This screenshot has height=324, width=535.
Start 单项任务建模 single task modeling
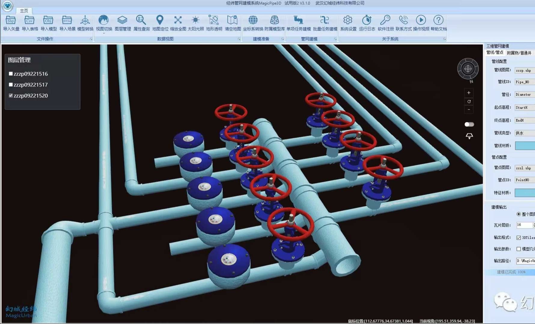tap(298, 23)
